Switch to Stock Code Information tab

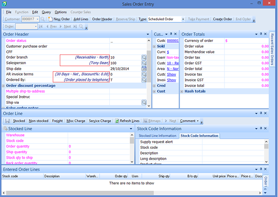(x=199, y=136)
